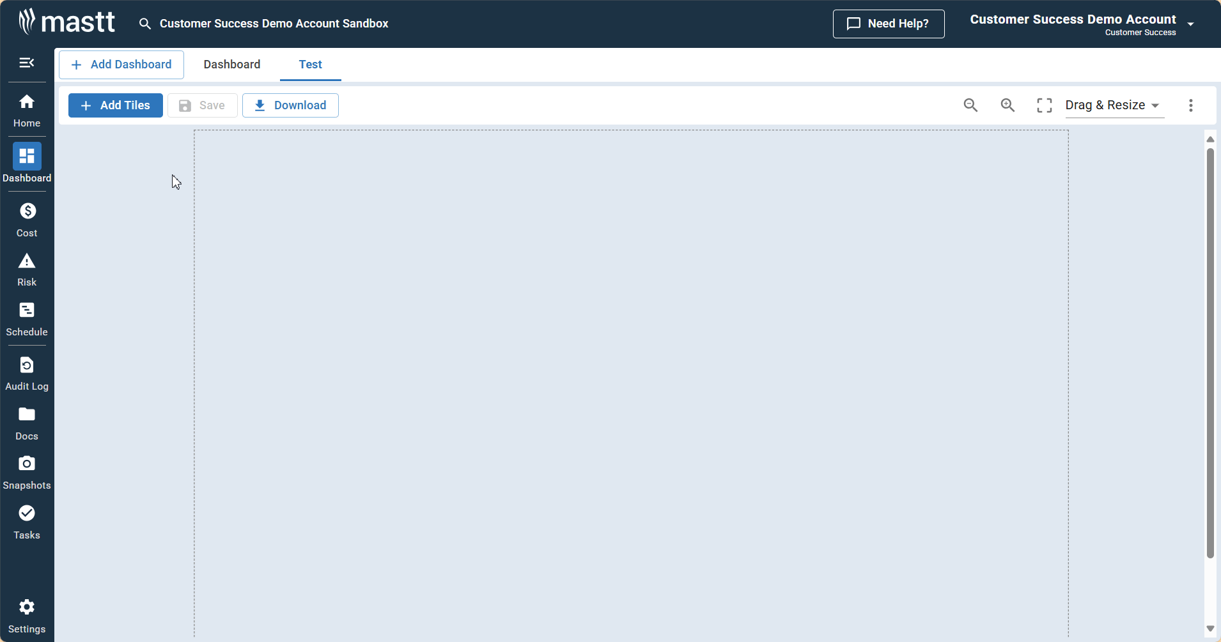Click the Add Tiles button
This screenshot has height=642, width=1221.
[116, 105]
